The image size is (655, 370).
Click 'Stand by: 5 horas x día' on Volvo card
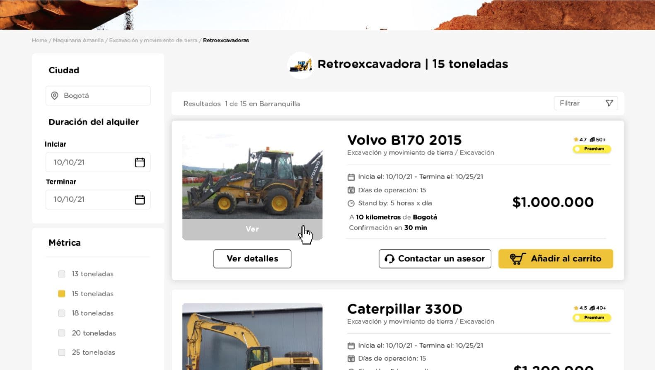pyautogui.click(x=395, y=203)
